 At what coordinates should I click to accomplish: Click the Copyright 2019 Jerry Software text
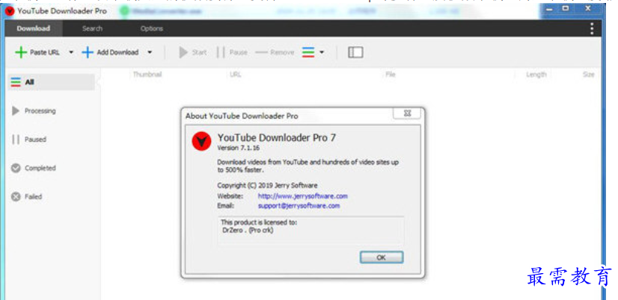click(x=267, y=185)
